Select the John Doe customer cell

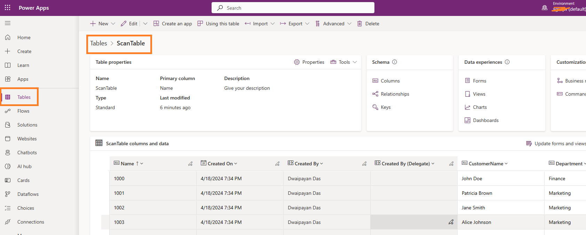point(501,179)
